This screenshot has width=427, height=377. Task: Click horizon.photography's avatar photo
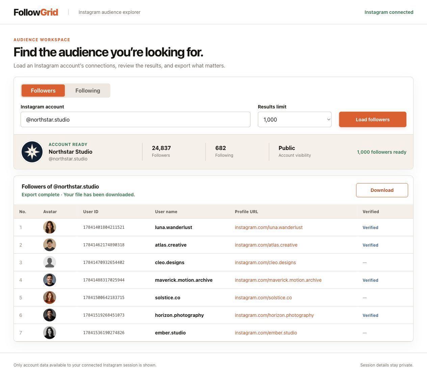[x=50, y=315]
